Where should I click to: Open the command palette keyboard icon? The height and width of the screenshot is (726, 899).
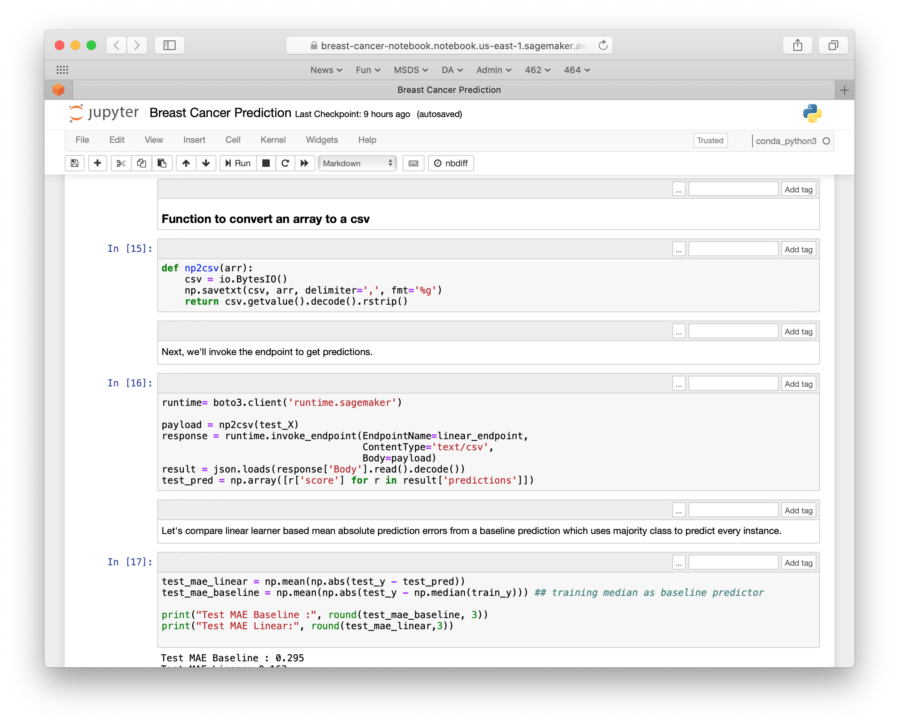pos(413,163)
